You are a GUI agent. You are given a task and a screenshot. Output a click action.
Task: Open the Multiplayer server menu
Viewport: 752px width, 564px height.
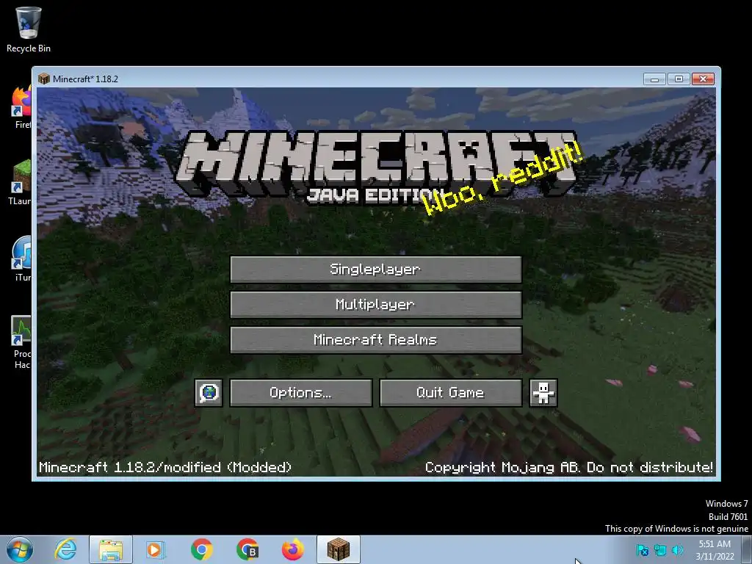[x=375, y=305]
